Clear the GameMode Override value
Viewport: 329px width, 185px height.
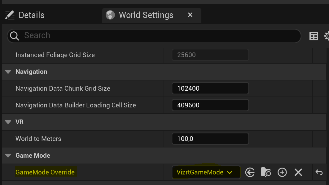click(x=298, y=172)
